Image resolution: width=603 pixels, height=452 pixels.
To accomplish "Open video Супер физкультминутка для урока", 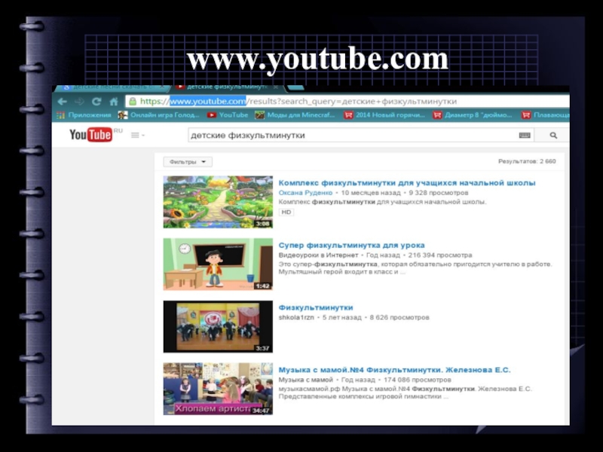I will click(x=351, y=246).
